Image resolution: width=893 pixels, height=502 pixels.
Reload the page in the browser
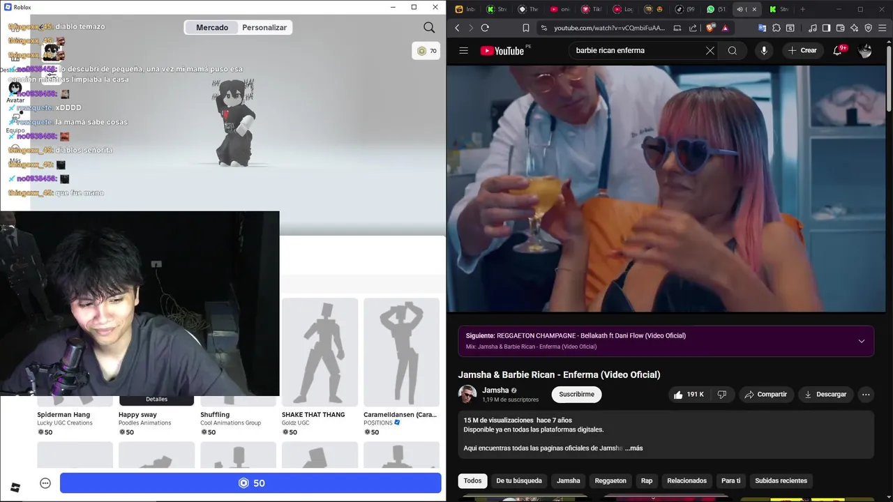[485, 28]
